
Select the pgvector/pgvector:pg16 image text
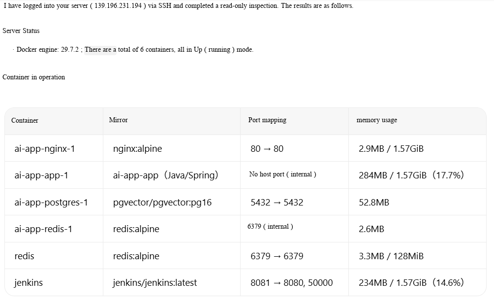tap(162, 202)
